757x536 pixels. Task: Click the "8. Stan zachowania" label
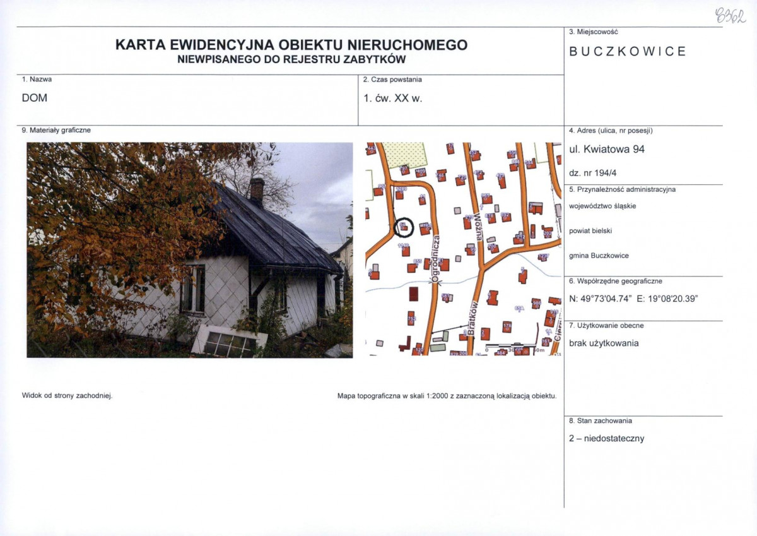pyautogui.click(x=601, y=420)
